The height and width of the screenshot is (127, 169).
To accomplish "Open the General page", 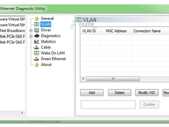I will click(x=47, y=18).
